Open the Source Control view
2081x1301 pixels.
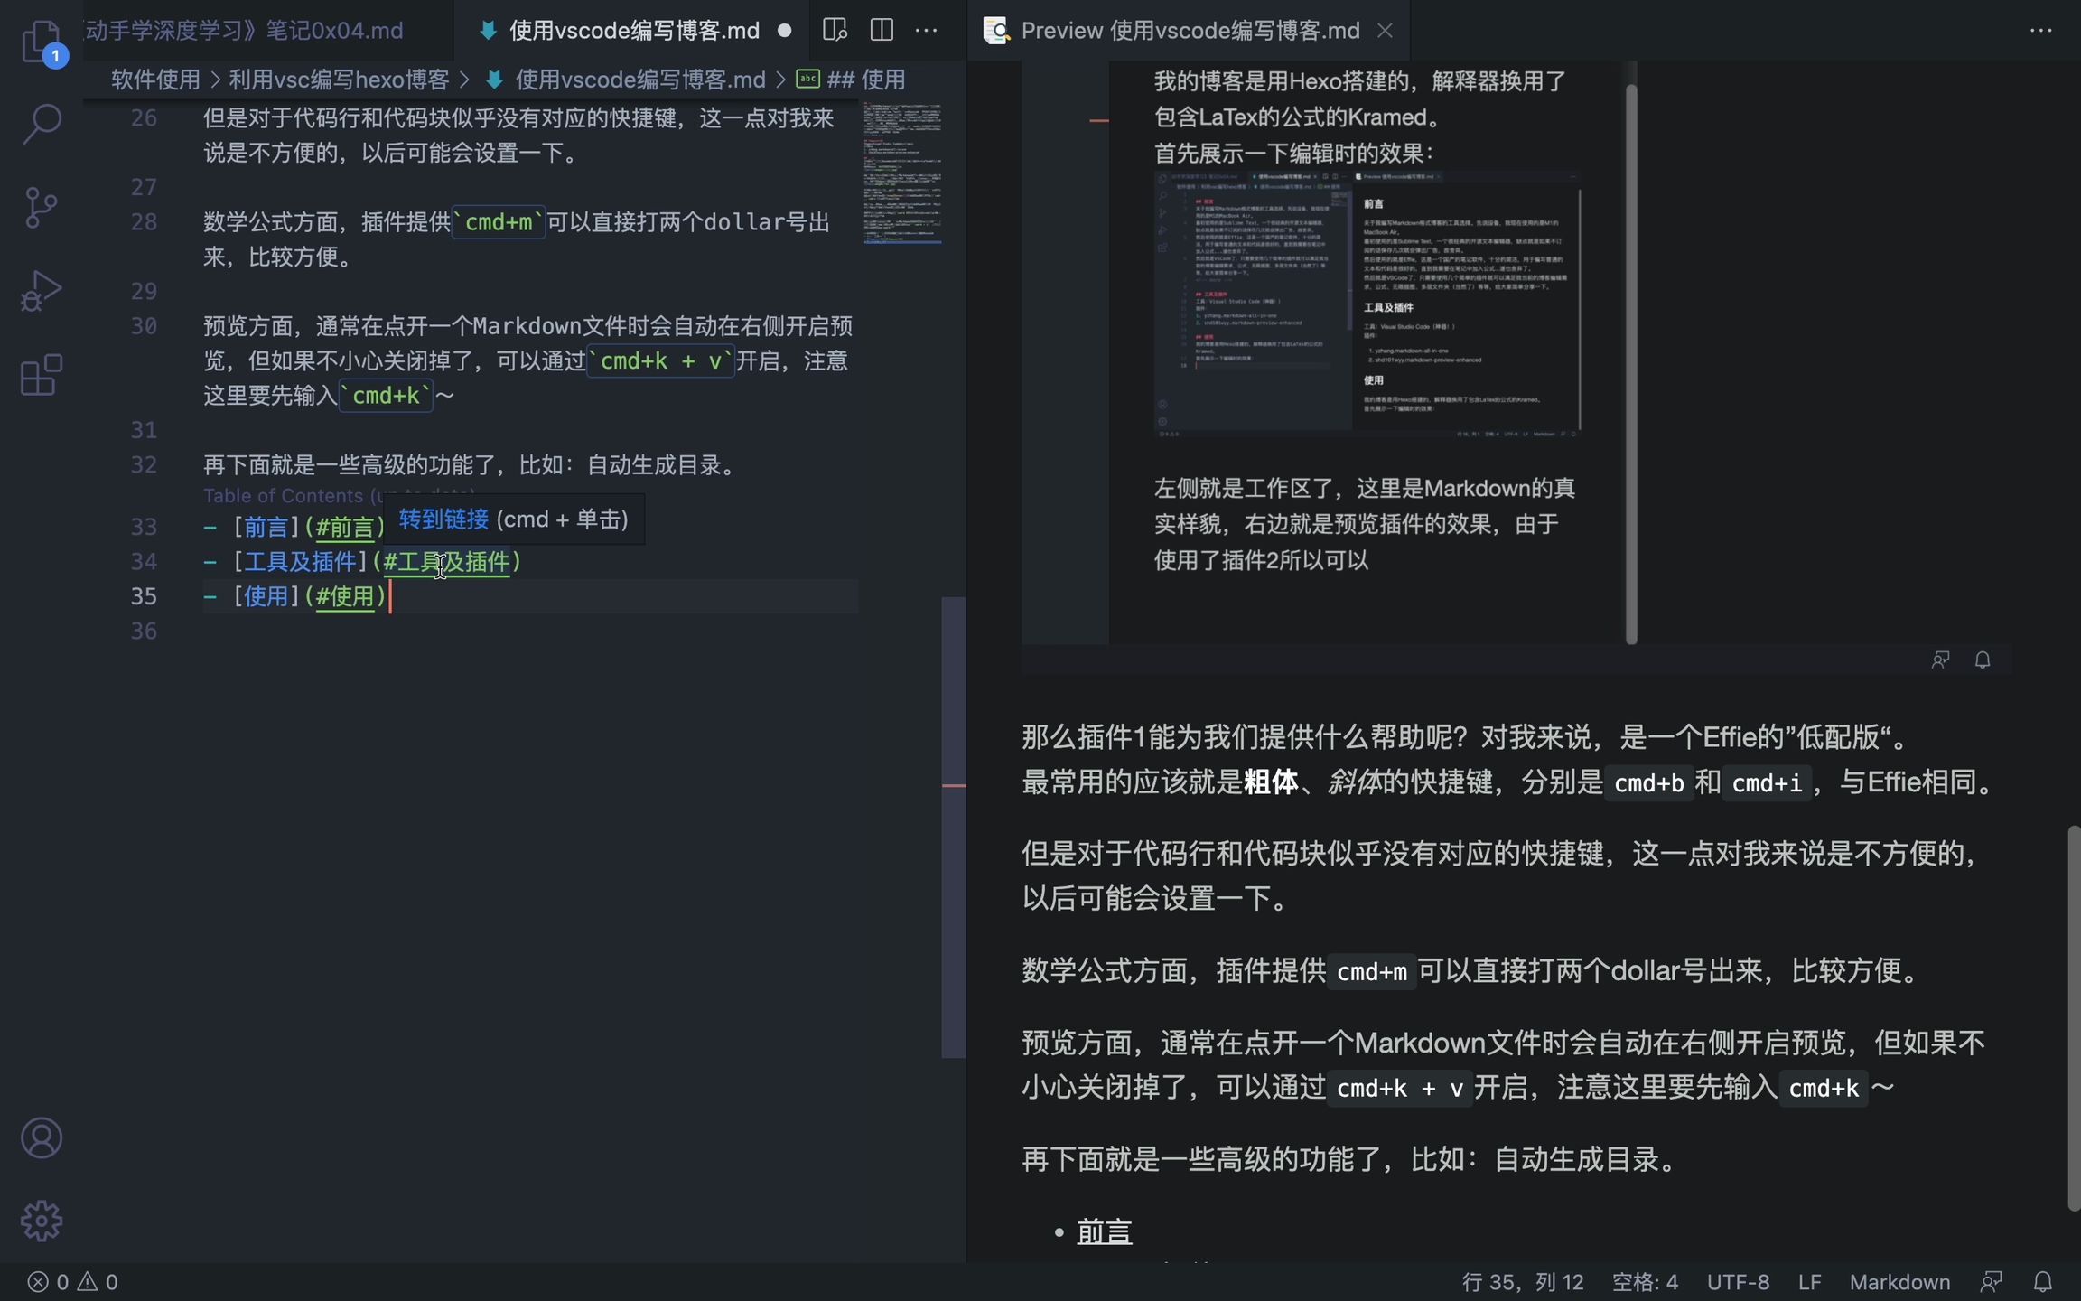click(x=42, y=208)
